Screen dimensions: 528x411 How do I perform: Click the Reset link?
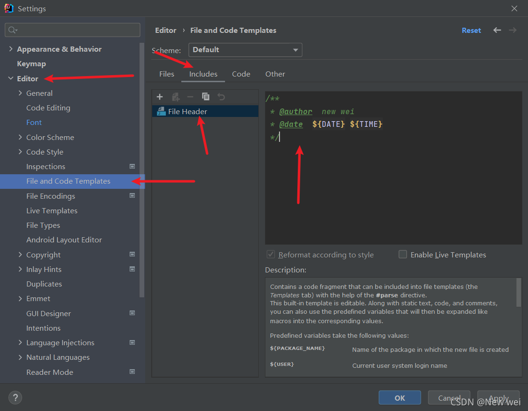pos(471,30)
